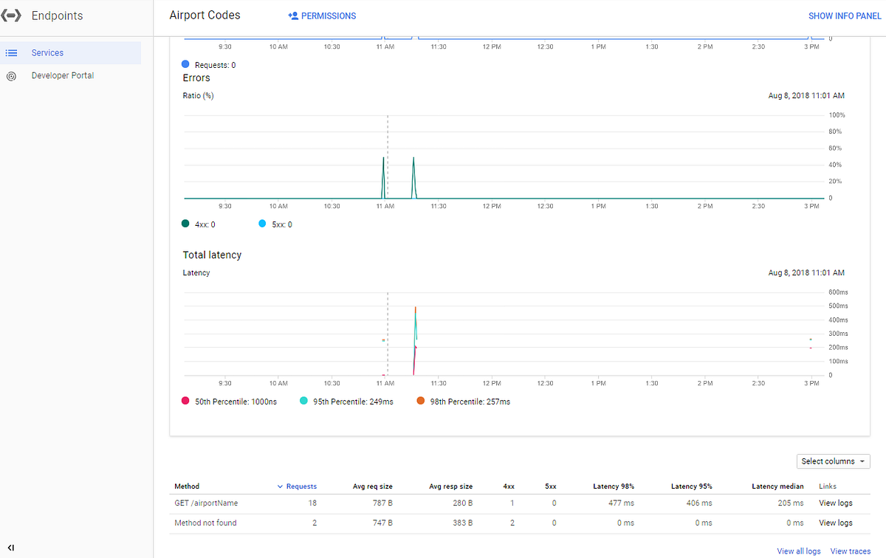Click the people icon next to PERMISSIONS
The width and height of the screenshot is (886, 558).
[292, 15]
